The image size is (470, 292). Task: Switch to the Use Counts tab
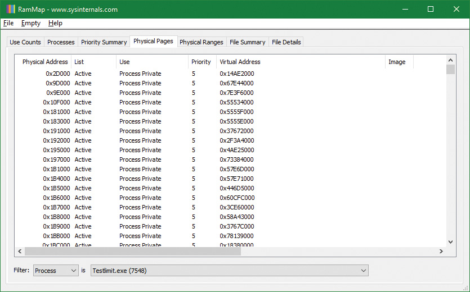point(25,42)
